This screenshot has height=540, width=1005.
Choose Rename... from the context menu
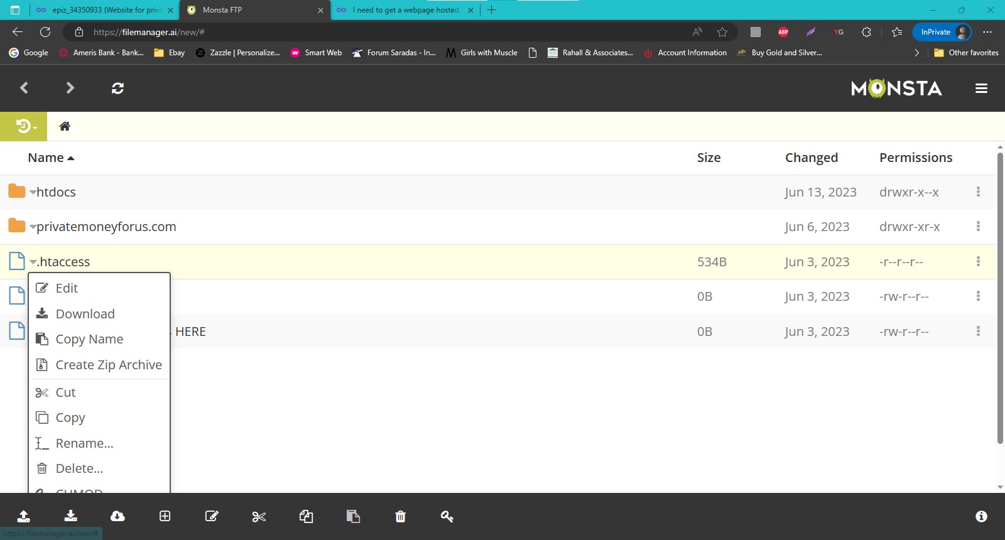point(84,443)
